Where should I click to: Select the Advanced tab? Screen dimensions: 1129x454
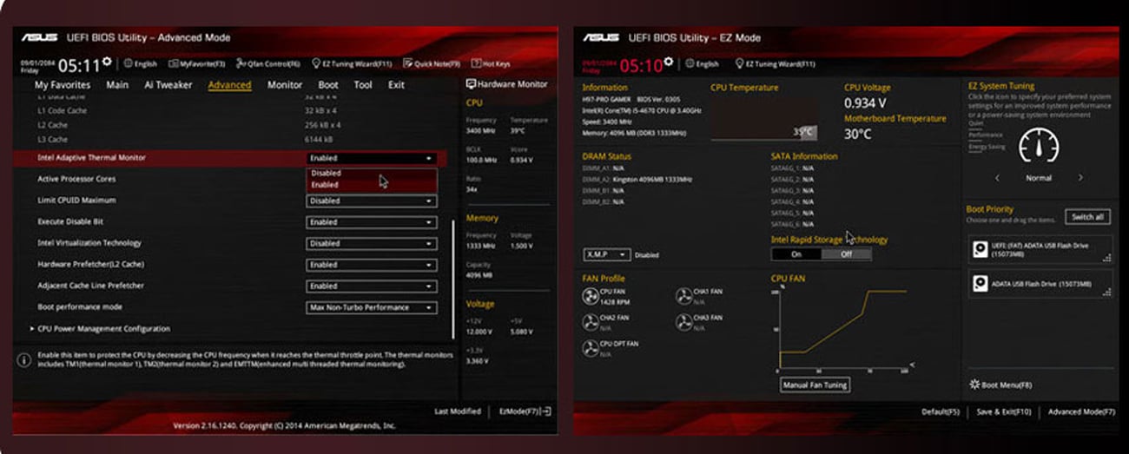[229, 85]
